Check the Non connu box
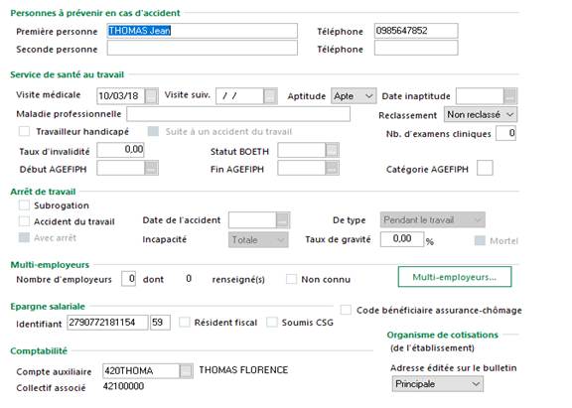Screen dimensions: 572x408 pyautogui.click(x=291, y=279)
